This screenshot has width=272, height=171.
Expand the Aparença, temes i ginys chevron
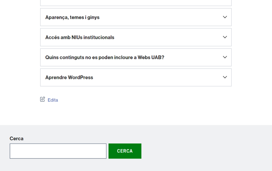[x=225, y=17]
